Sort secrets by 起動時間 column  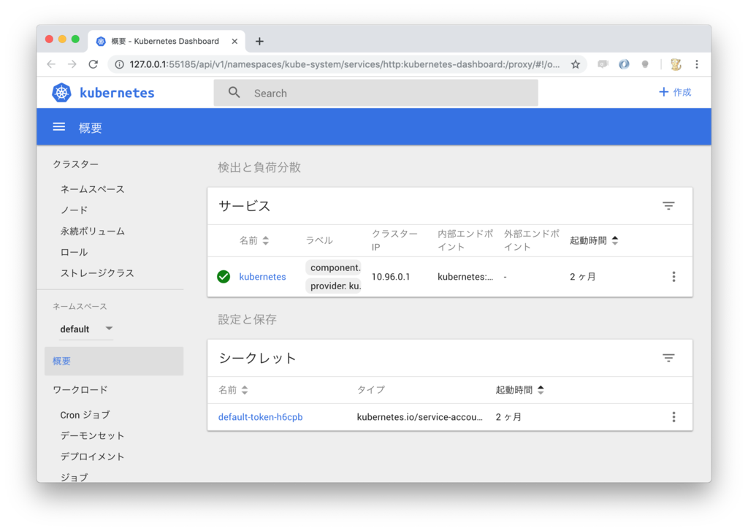point(519,390)
